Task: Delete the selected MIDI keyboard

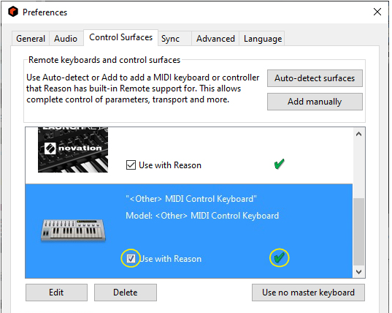Action: tap(126, 293)
